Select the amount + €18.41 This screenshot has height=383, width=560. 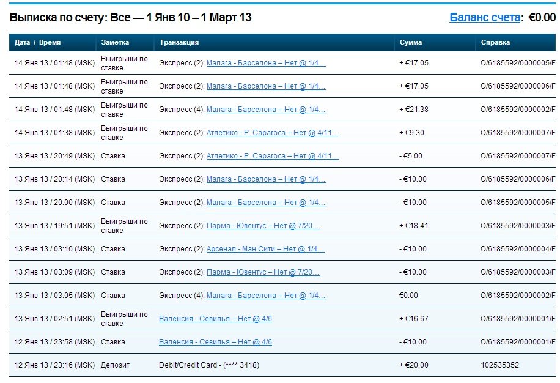[413, 225]
